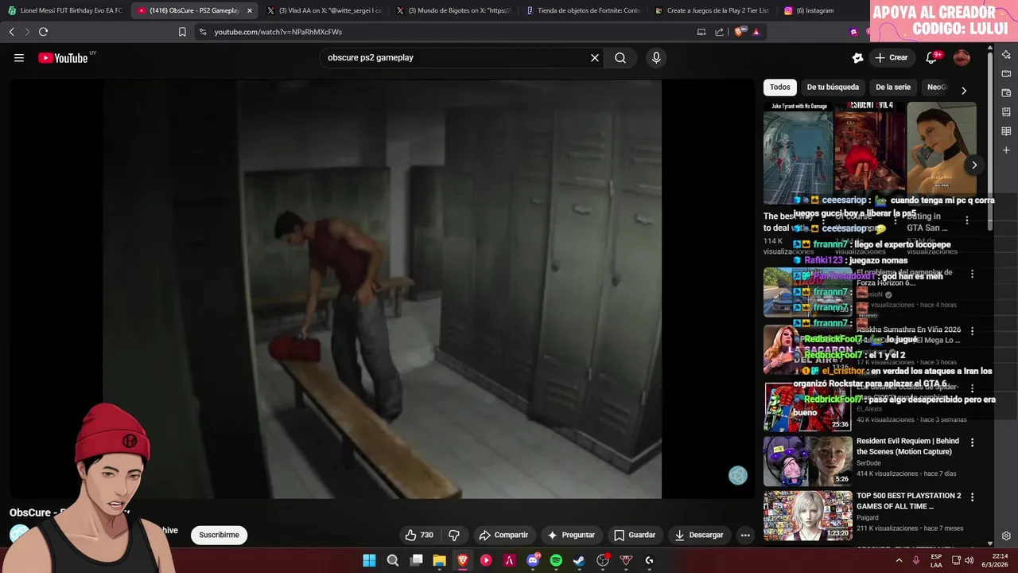Click the Crear button
This screenshot has height=573, width=1018.
tap(892, 57)
